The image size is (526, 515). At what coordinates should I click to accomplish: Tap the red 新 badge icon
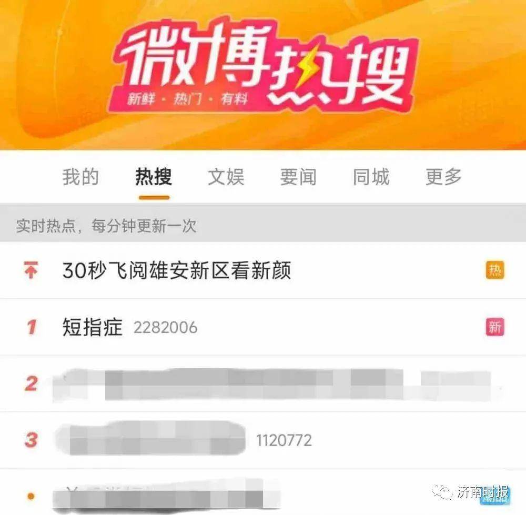pyautogui.click(x=495, y=327)
